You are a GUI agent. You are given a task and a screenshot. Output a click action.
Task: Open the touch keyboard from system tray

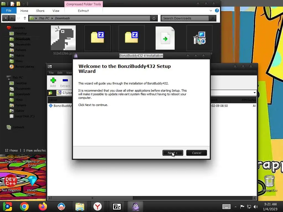click(x=226, y=206)
